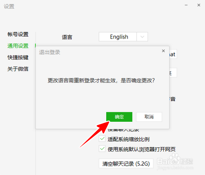Click the English language field
205x175 pixels.
[x=118, y=36]
